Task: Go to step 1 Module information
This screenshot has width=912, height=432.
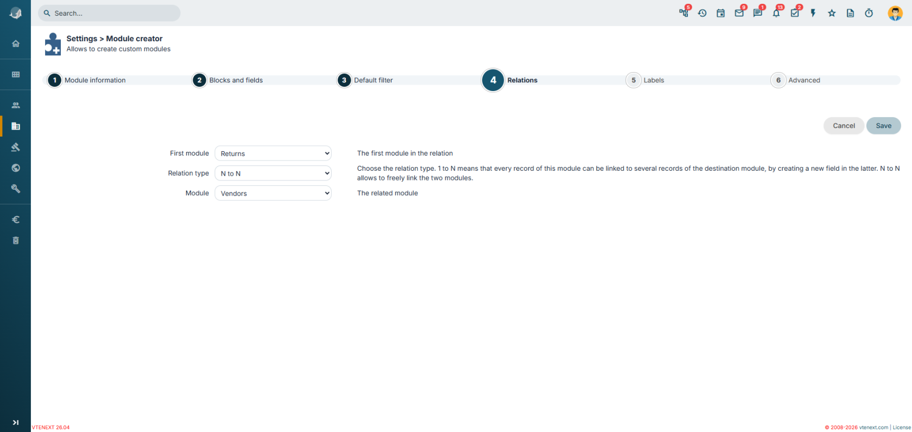Action: (x=87, y=80)
